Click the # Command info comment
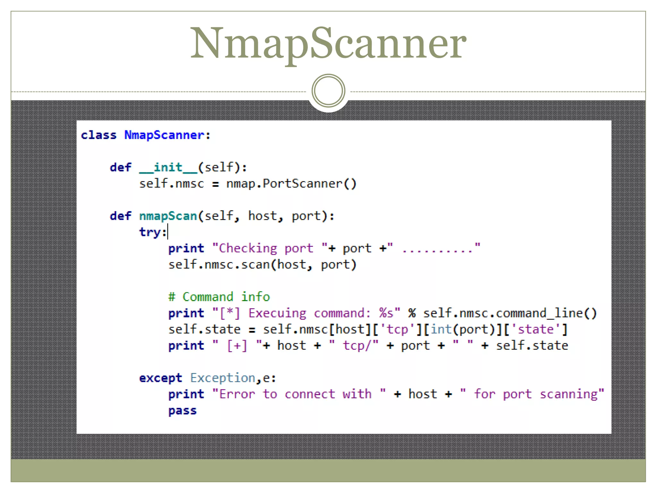The image size is (657, 493). coord(219,297)
